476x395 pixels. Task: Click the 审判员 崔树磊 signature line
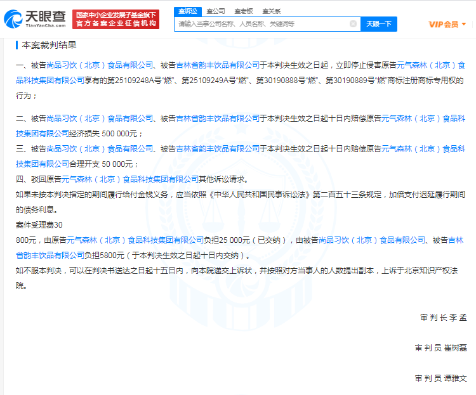click(441, 348)
